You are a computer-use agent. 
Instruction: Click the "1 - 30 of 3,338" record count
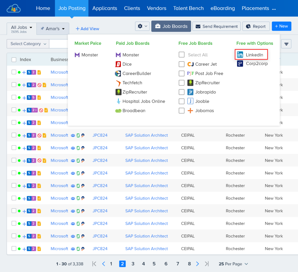pyautogui.click(x=70, y=264)
